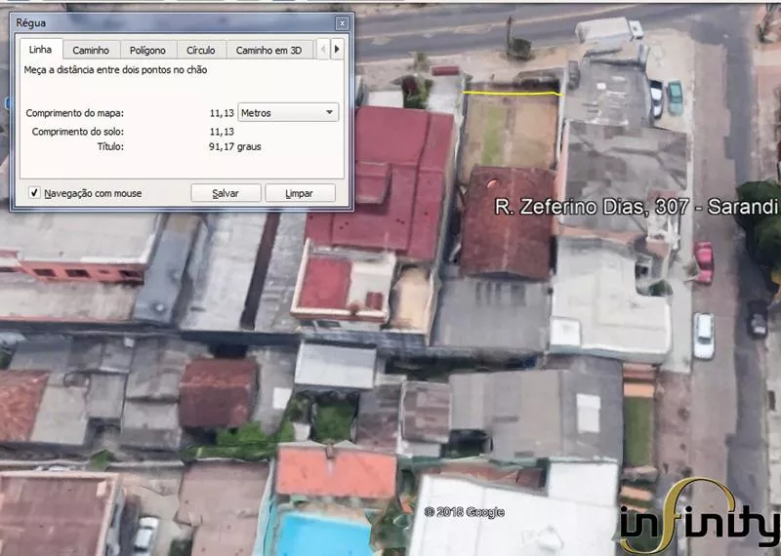Click the 2018 Google copyright text
Screen dimensions: 781x556
[x=464, y=512]
